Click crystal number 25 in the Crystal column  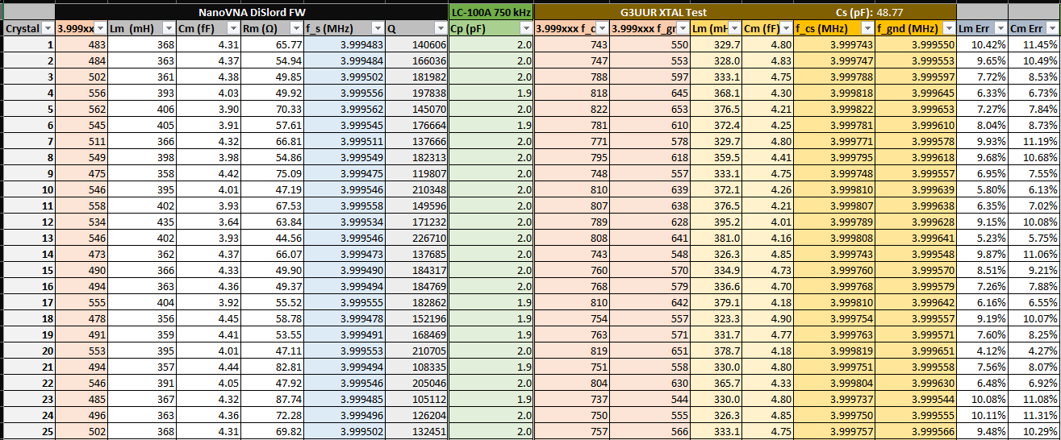28,432
